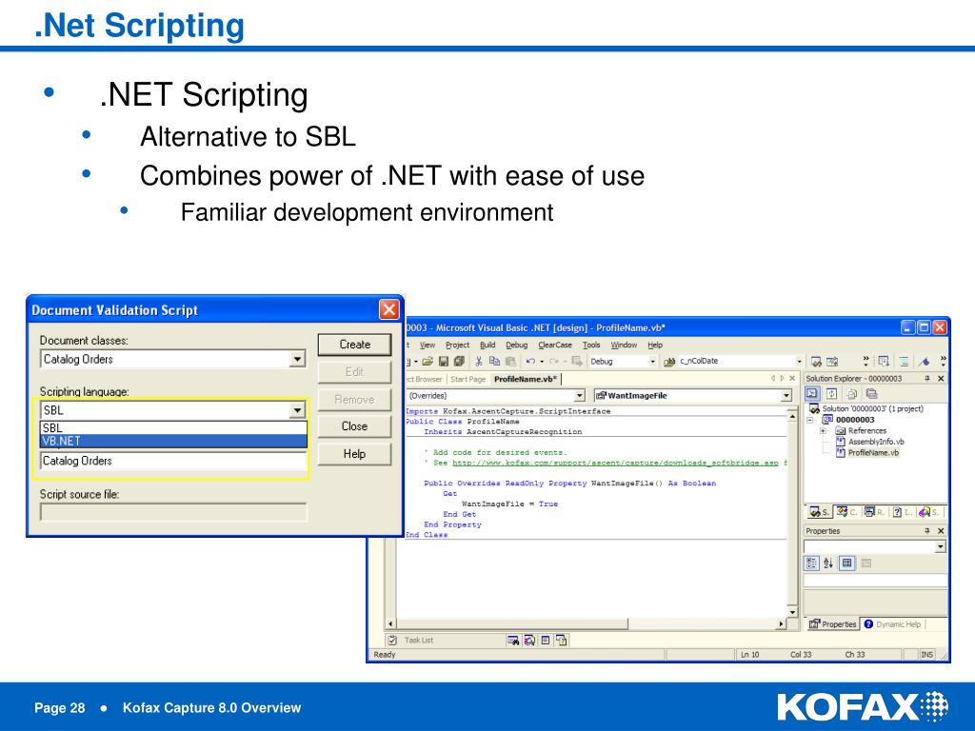Open the Debug configuration dropdown
Viewport: 975px width, 731px height.
[x=652, y=361]
